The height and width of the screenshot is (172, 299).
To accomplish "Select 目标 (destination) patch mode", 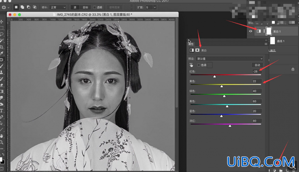I will (x=85, y=8).
